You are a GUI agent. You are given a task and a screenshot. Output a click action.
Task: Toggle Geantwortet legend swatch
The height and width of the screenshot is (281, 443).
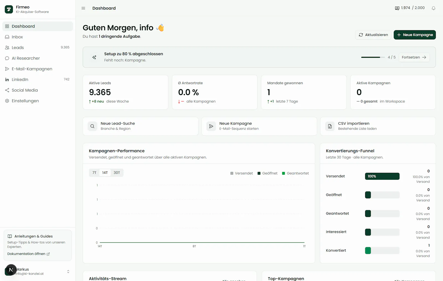tap(284, 173)
